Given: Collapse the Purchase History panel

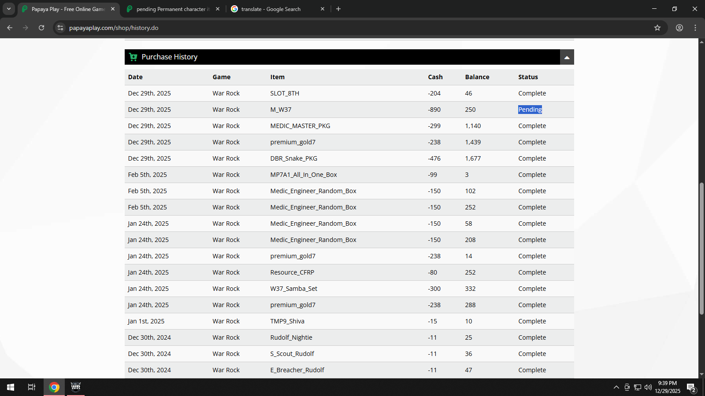Looking at the screenshot, I should pos(567,57).
